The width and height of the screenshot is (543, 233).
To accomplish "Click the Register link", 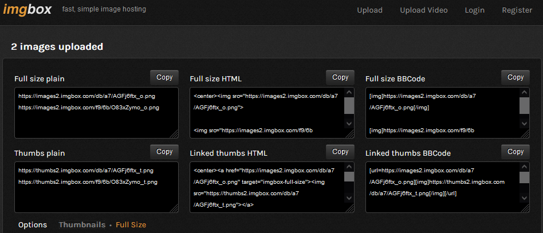I will 517,10.
